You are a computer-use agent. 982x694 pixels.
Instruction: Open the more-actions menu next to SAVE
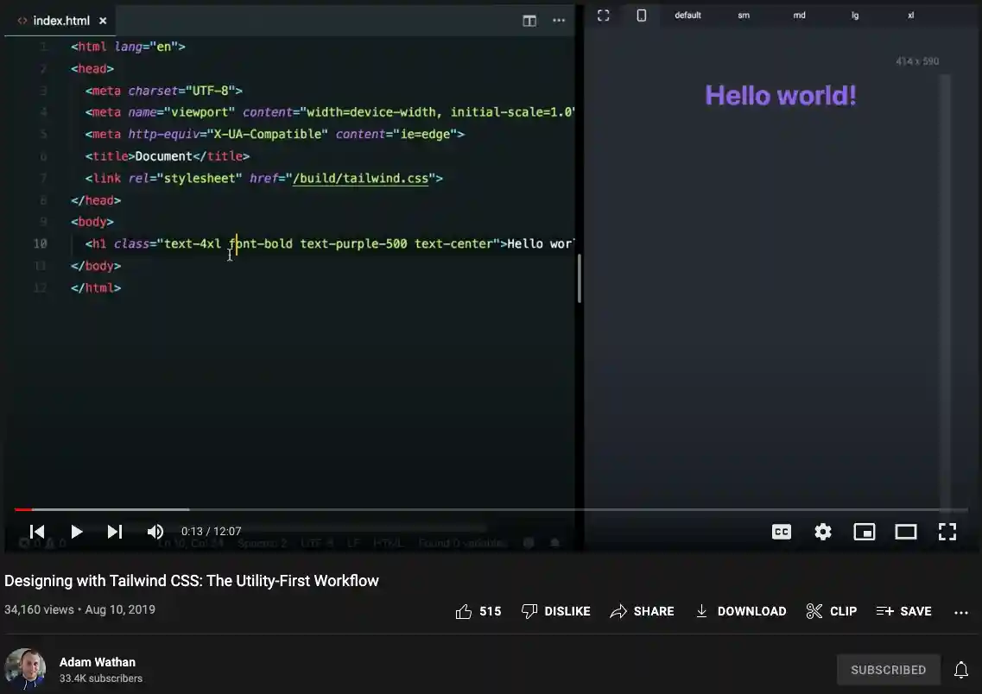961,611
